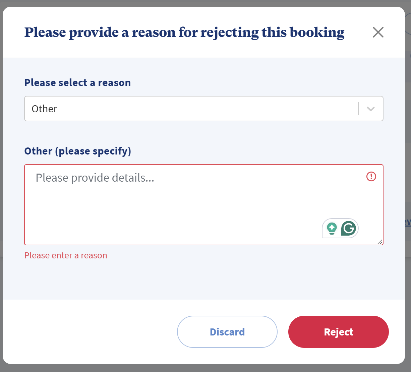Viewport: 411px width, 372px height.
Task: Click the partially hidden link at right edge
Action: point(408,222)
